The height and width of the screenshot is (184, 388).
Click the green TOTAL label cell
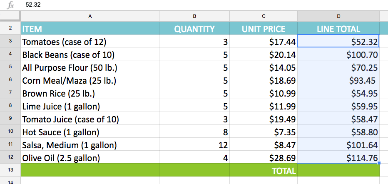click(263, 171)
